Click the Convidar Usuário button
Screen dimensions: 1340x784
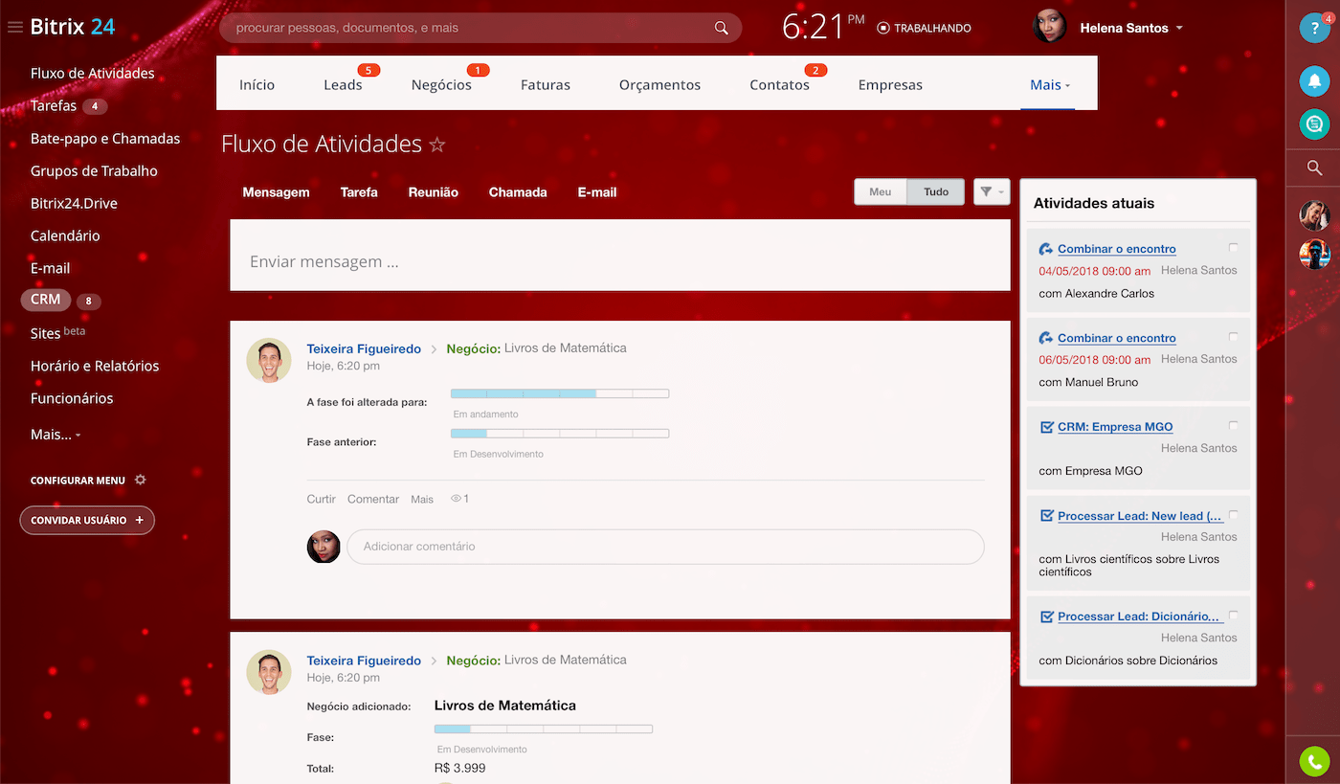pos(87,520)
